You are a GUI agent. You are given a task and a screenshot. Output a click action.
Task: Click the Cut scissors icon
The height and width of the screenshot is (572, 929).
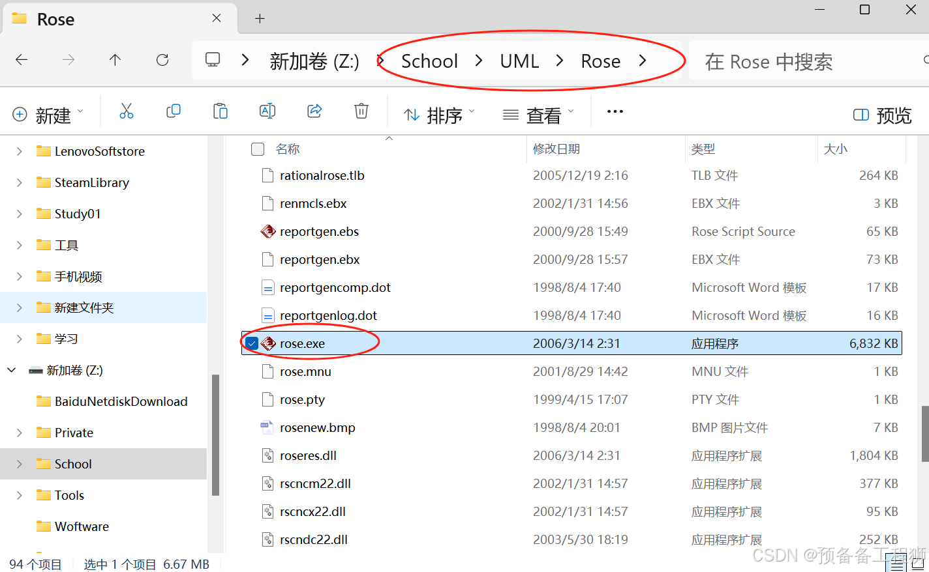127,111
